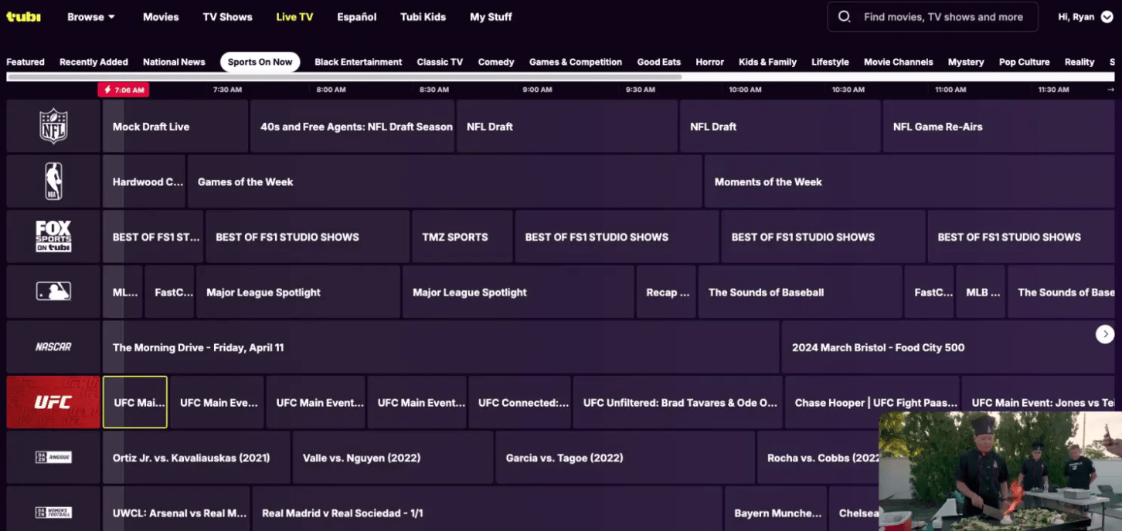Click the search magnifier icon
Image resolution: width=1122 pixels, height=531 pixels.
[845, 17]
